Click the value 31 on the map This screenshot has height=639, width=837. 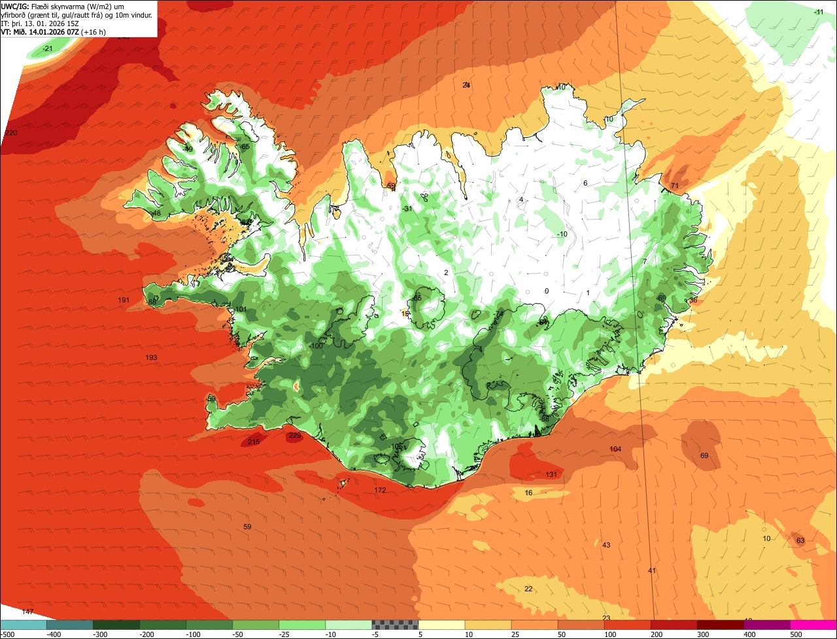pyautogui.click(x=408, y=209)
